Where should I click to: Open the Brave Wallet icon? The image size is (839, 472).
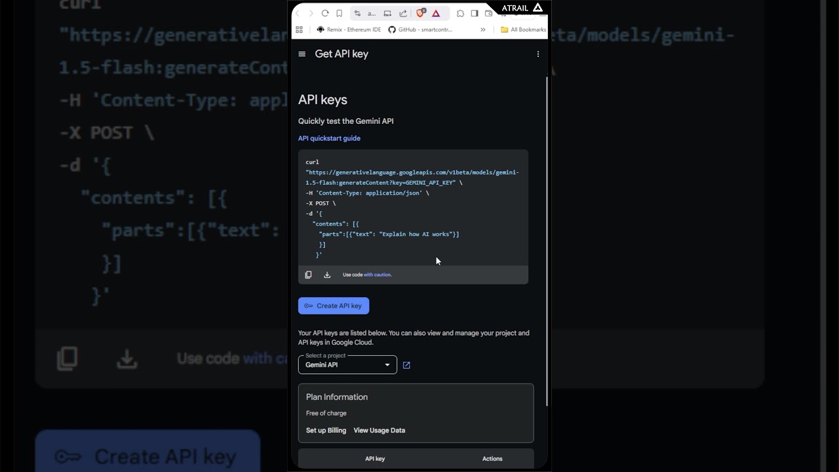point(488,13)
